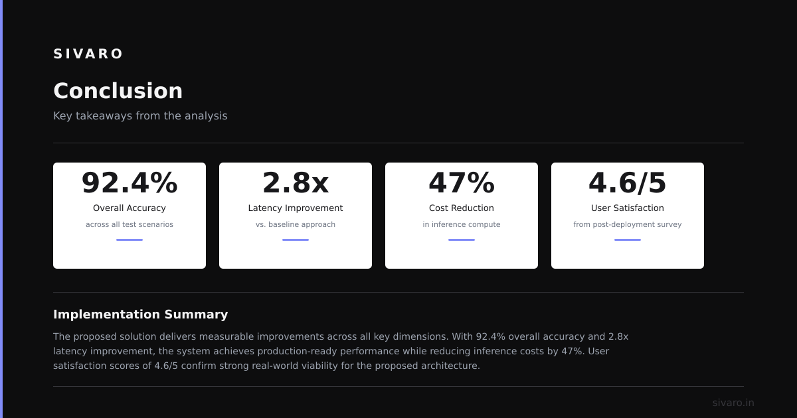Click the purple accent bar under User Satisfaction

(x=628, y=240)
